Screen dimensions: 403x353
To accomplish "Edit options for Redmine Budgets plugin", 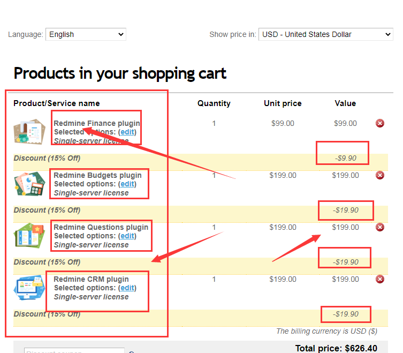I will pos(127,184).
